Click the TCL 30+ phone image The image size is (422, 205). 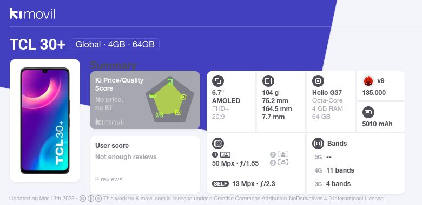[45, 121]
